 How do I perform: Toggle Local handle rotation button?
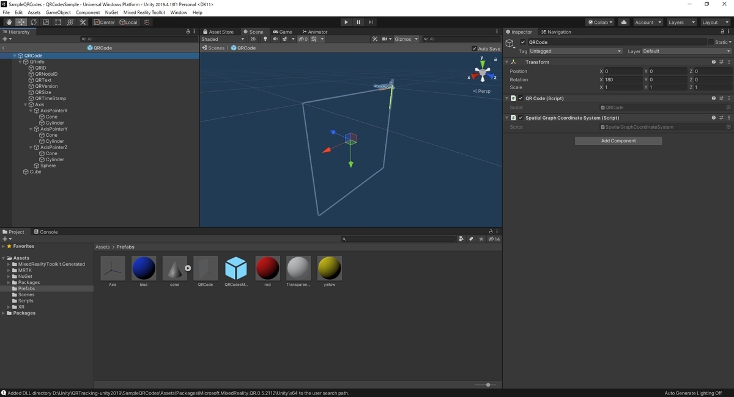(128, 22)
